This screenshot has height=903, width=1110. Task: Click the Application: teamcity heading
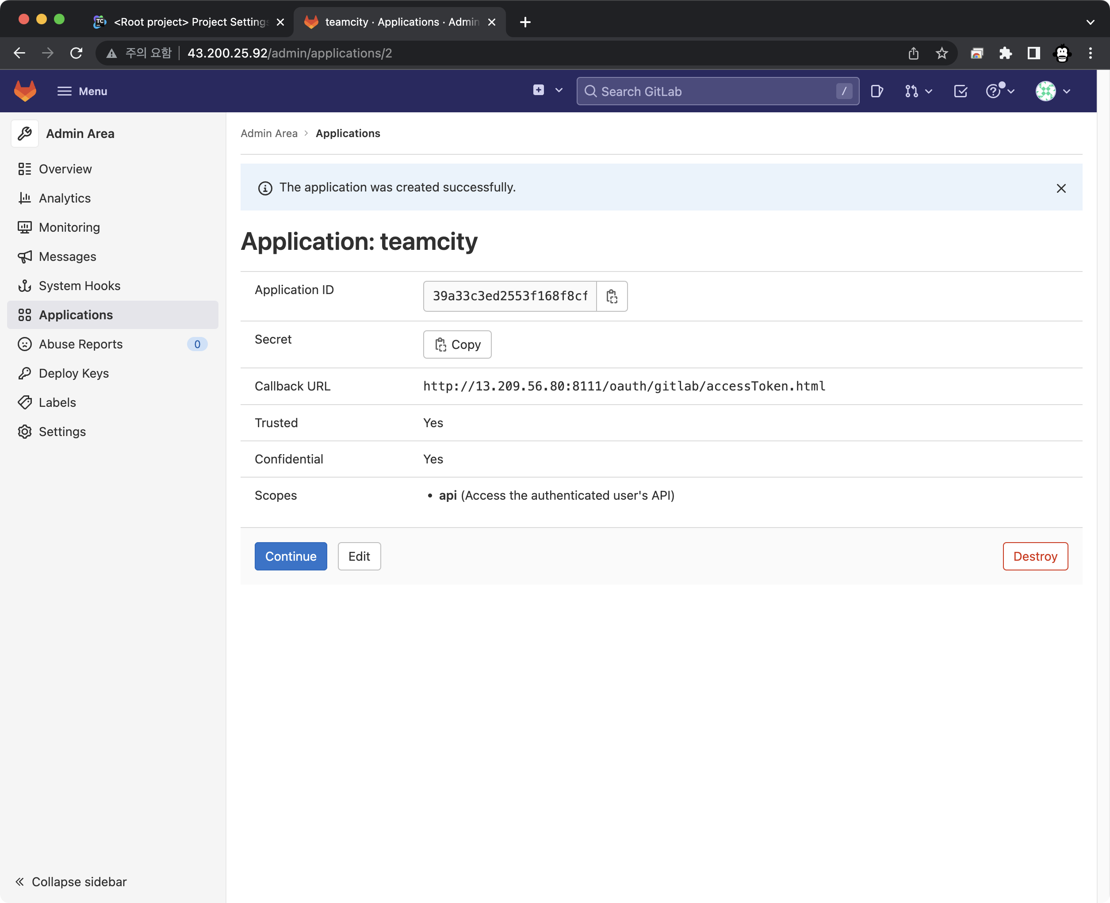coord(359,241)
